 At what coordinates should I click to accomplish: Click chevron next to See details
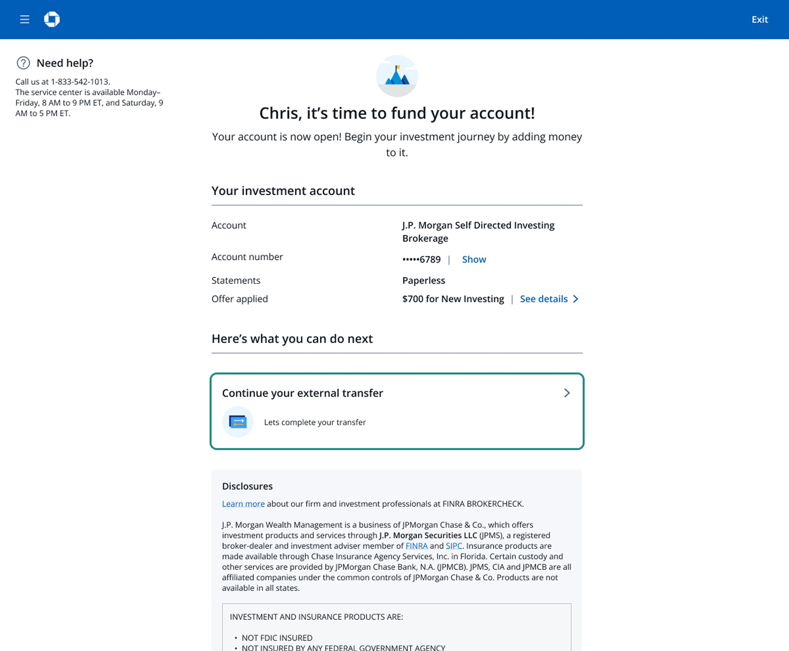[x=575, y=299]
